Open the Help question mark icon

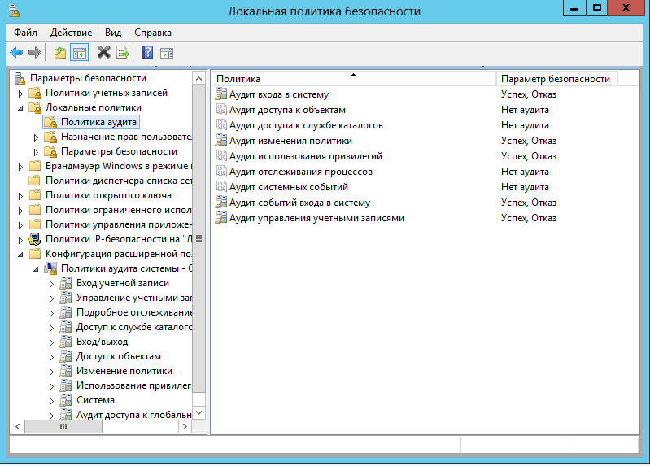click(147, 52)
